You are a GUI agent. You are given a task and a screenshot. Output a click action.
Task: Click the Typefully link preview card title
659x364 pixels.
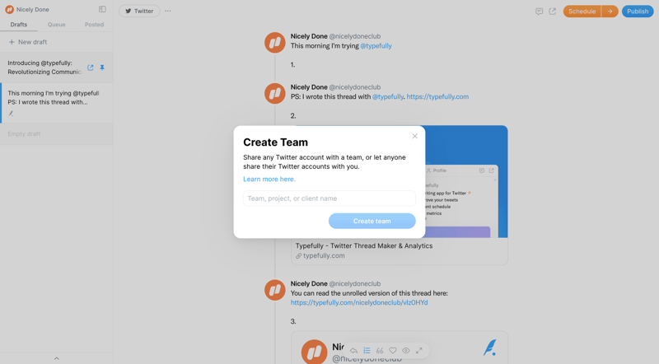pyautogui.click(x=364, y=246)
